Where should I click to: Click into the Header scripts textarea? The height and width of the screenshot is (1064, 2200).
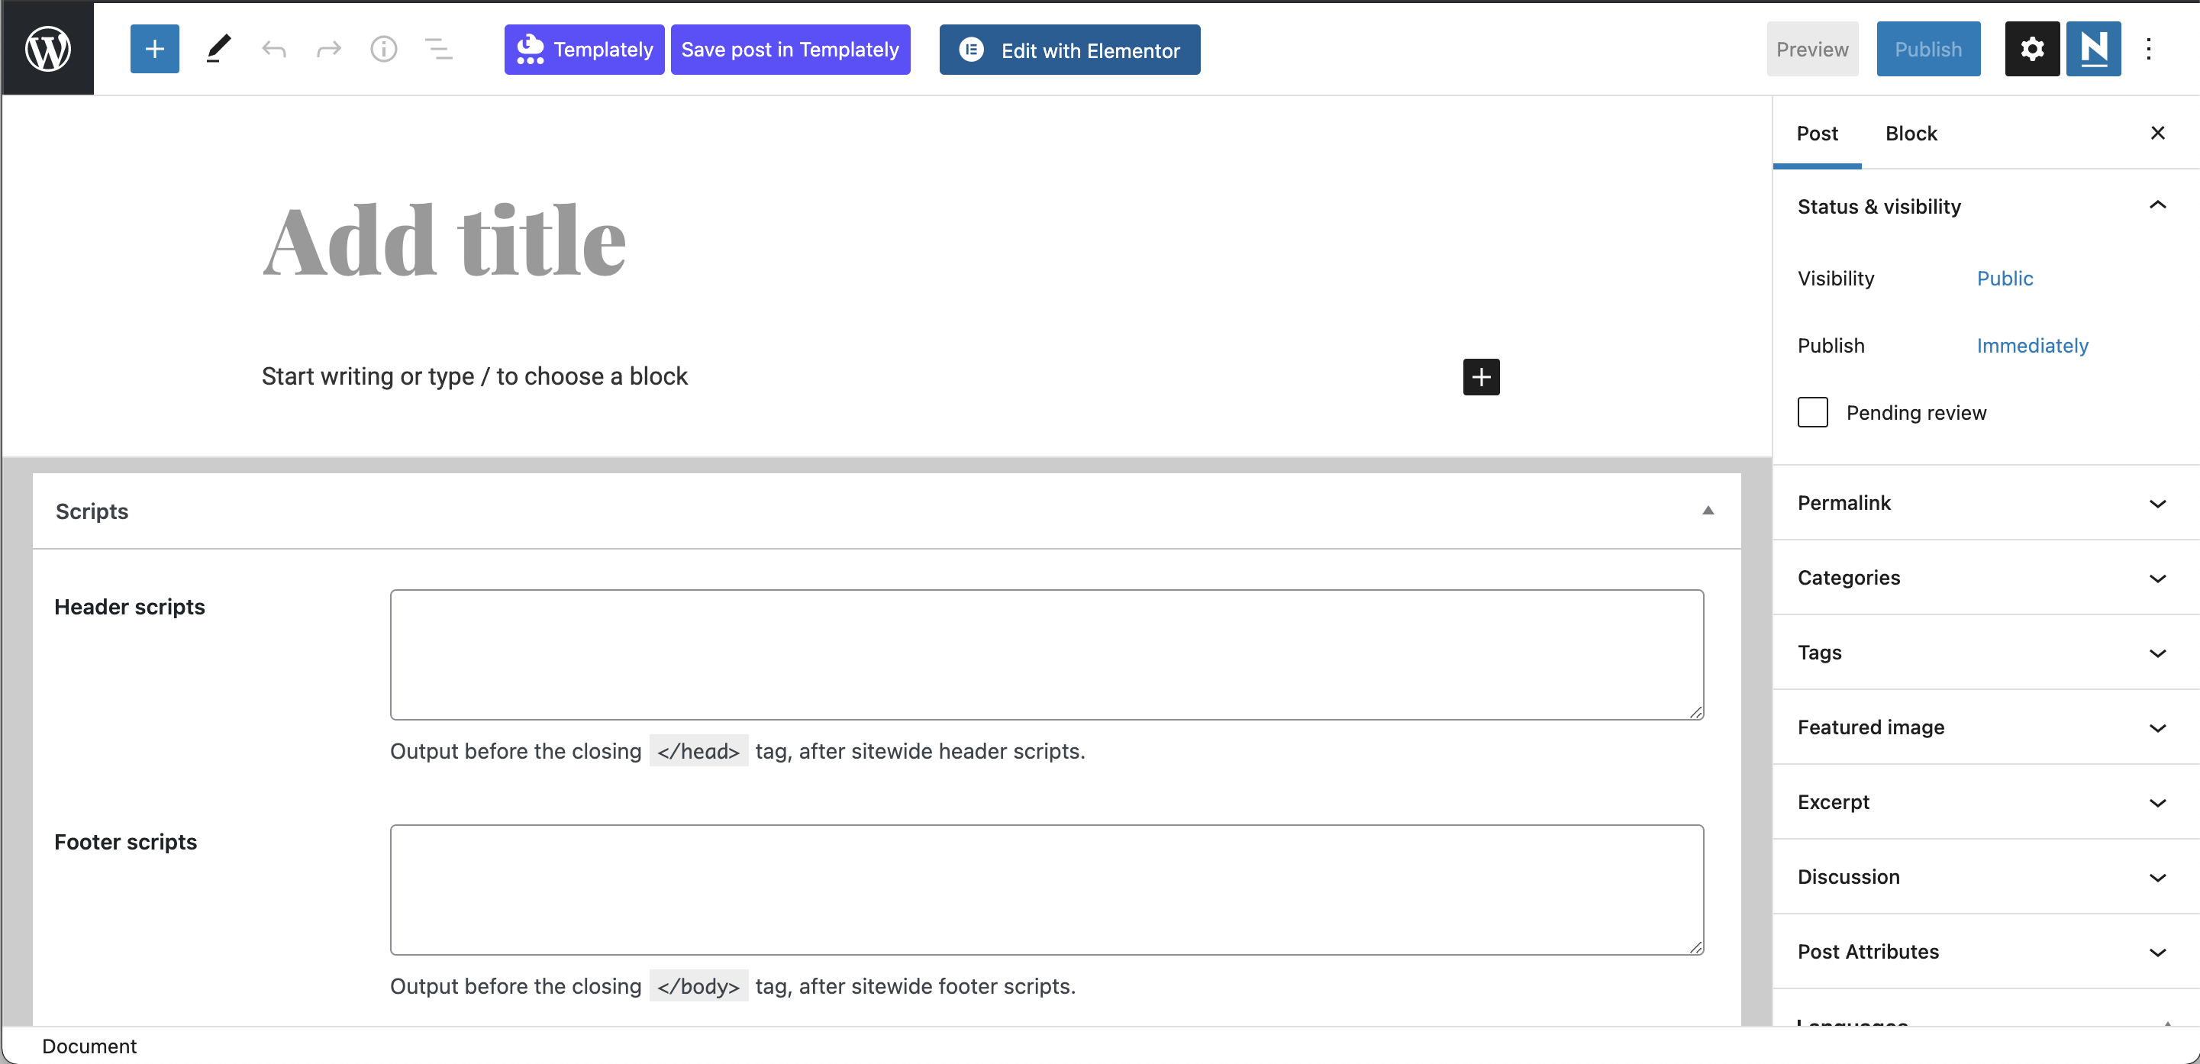(x=1047, y=654)
